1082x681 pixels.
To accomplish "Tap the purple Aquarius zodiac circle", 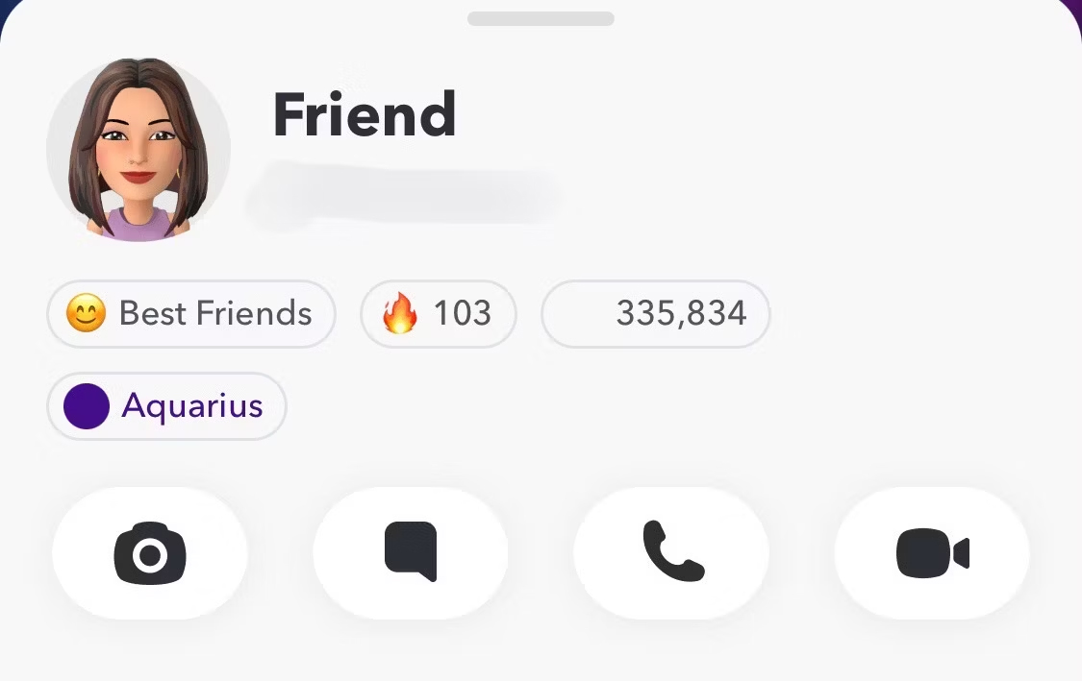I will point(87,406).
